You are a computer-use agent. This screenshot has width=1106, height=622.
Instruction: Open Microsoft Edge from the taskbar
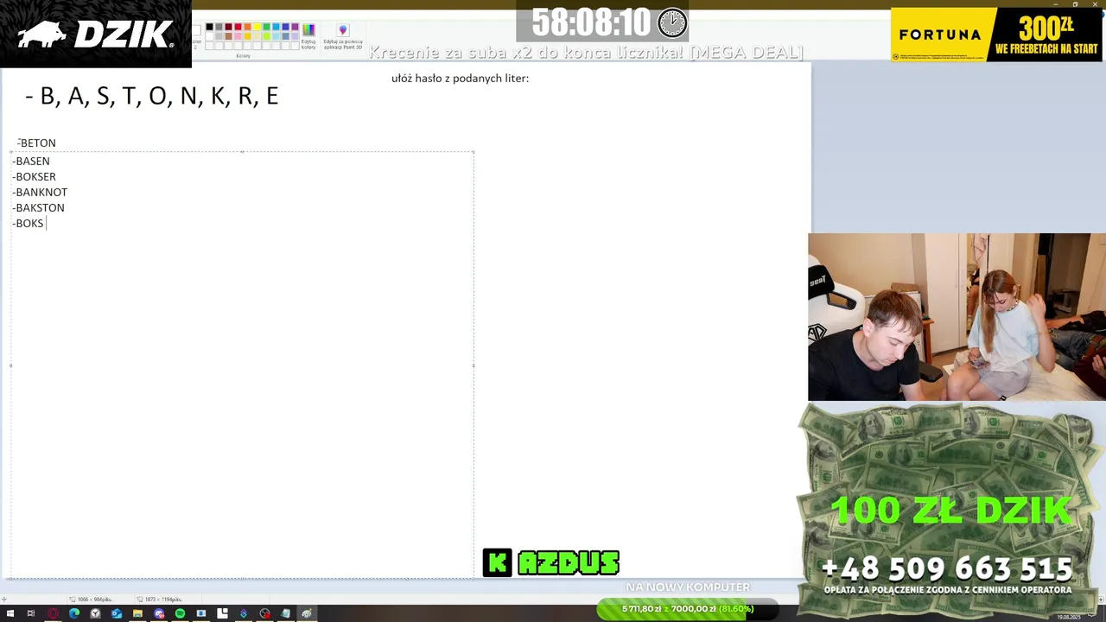[74, 613]
